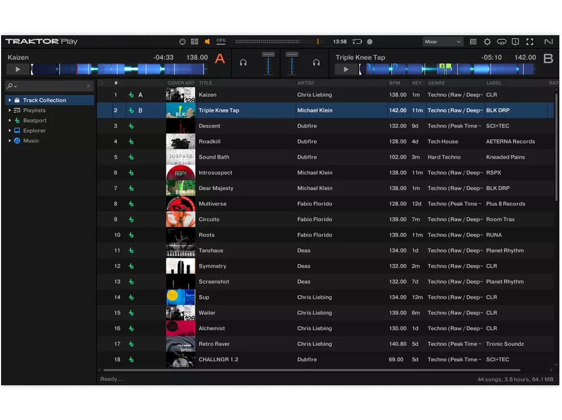562x420 pixels.
Task: Enable headphone cue on Deck B
Action: (316, 62)
